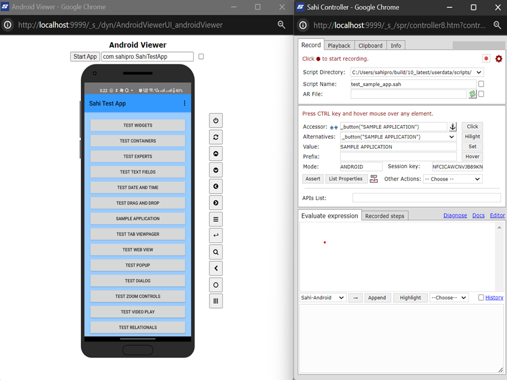This screenshot has width=507, height=380.
Task: Expand the Other Actions dropdown
Action: pyautogui.click(x=453, y=179)
